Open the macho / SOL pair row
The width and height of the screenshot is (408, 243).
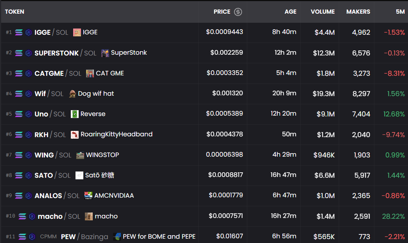pyautogui.click(x=204, y=216)
